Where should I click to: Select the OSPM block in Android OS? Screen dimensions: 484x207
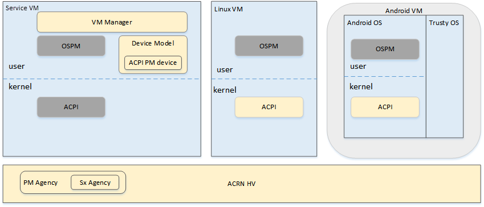(x=385, y=49)
